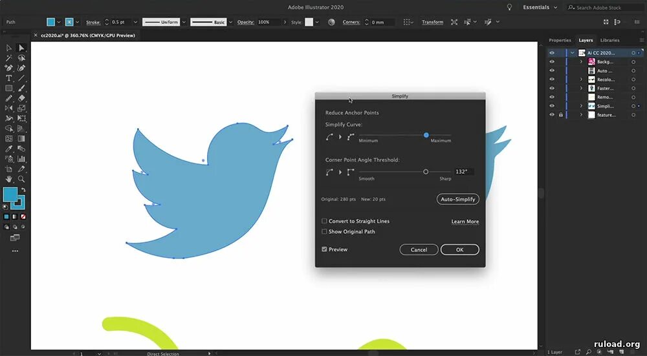Collapse the Ai CC 2020 layer
Viewport: 647px width, 356px height.
[x=573, y=53]
